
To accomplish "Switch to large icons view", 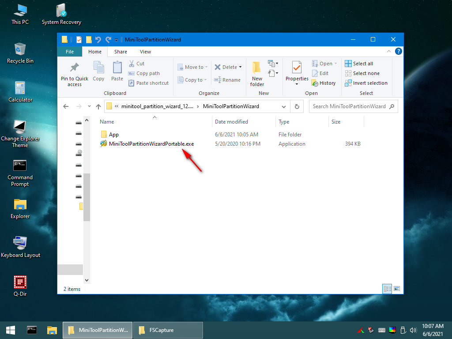I will (x=397, y=289).
